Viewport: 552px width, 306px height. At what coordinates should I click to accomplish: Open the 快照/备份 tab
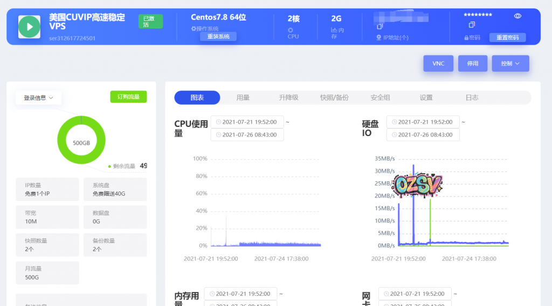pos(334,97)
